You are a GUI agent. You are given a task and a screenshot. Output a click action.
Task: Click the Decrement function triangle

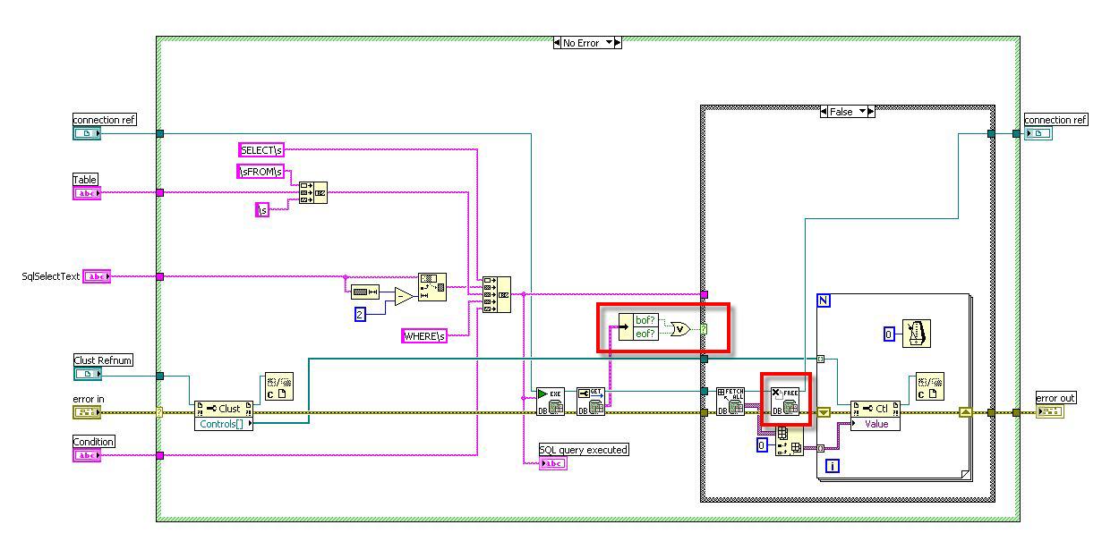coord(405,295)
